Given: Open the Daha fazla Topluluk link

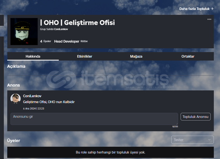Looking at the screenshot, I should (196, 9).
